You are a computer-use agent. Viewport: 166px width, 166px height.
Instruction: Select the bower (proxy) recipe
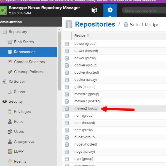point(114,58)
